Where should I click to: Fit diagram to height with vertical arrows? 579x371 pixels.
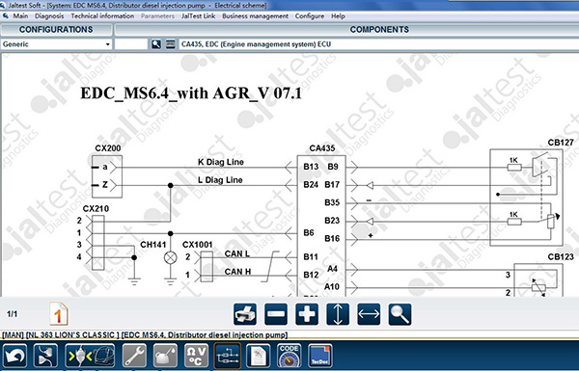338,314
